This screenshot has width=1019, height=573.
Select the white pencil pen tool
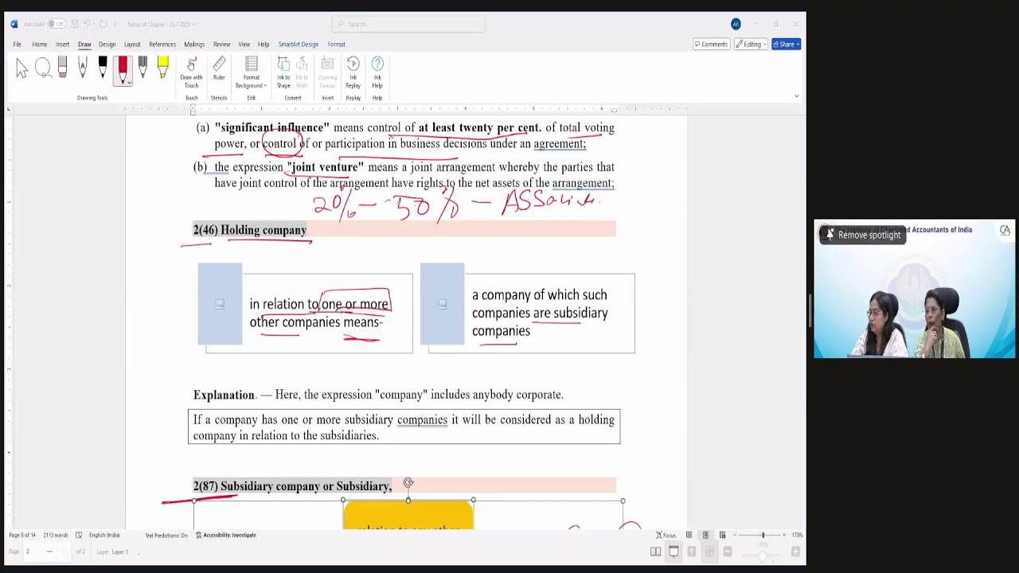point(82,68)
